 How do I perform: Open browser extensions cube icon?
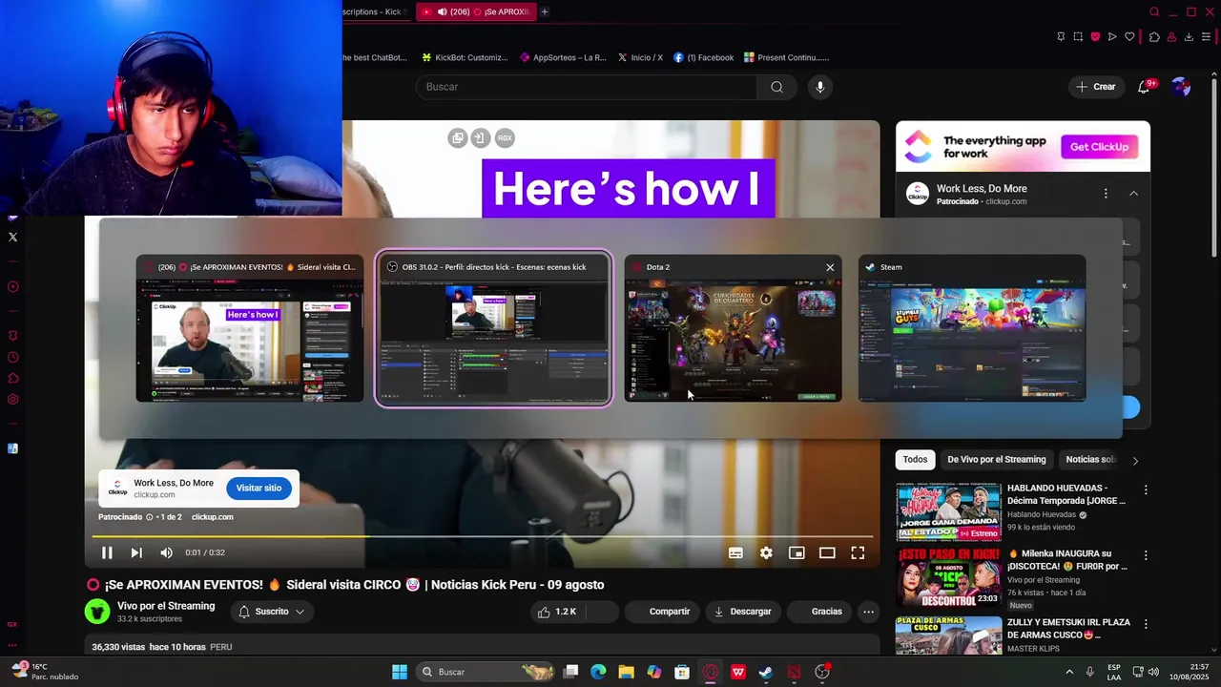pos(1154,37)
